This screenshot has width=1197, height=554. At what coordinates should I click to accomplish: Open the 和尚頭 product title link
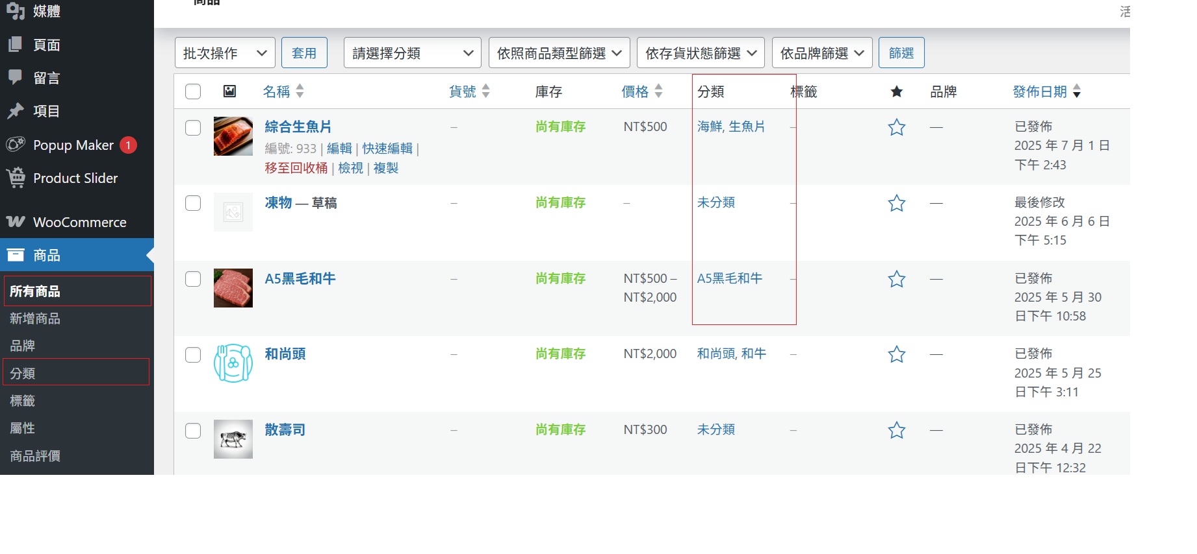point(285,354)
